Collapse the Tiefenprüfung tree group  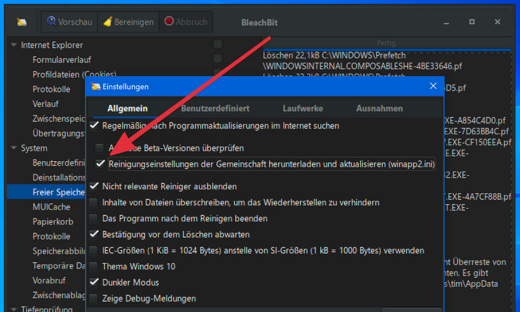13,309
